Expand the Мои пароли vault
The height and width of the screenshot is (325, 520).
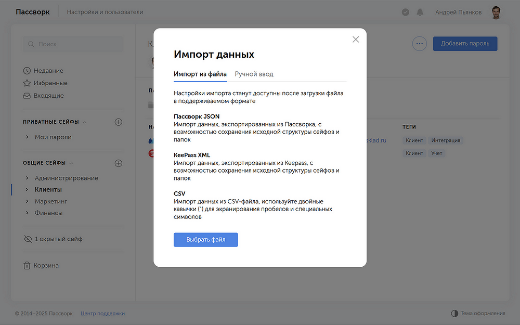pyautogui.click(x=27, y=137)
